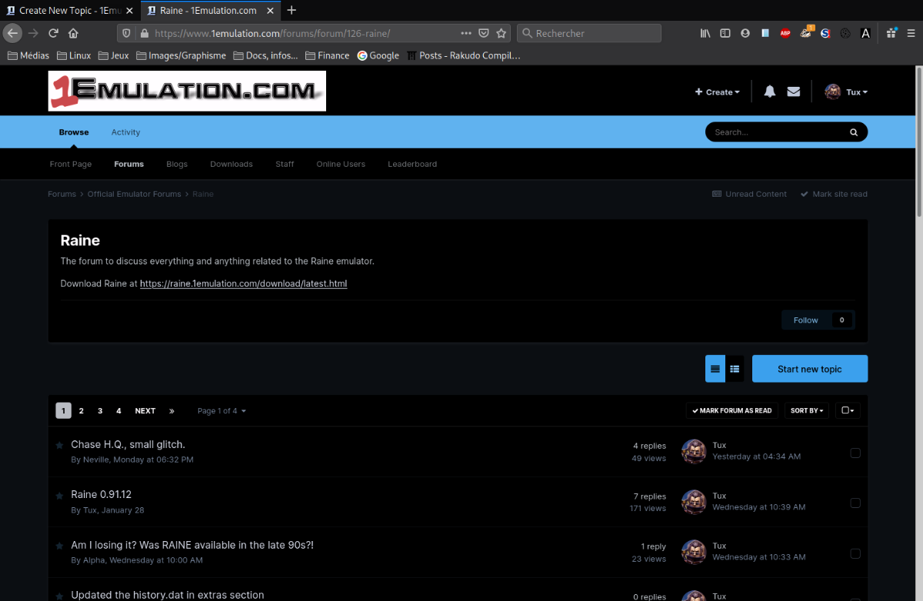
Task: Go to page 2 of topics
Action: [x=82, y=411]
